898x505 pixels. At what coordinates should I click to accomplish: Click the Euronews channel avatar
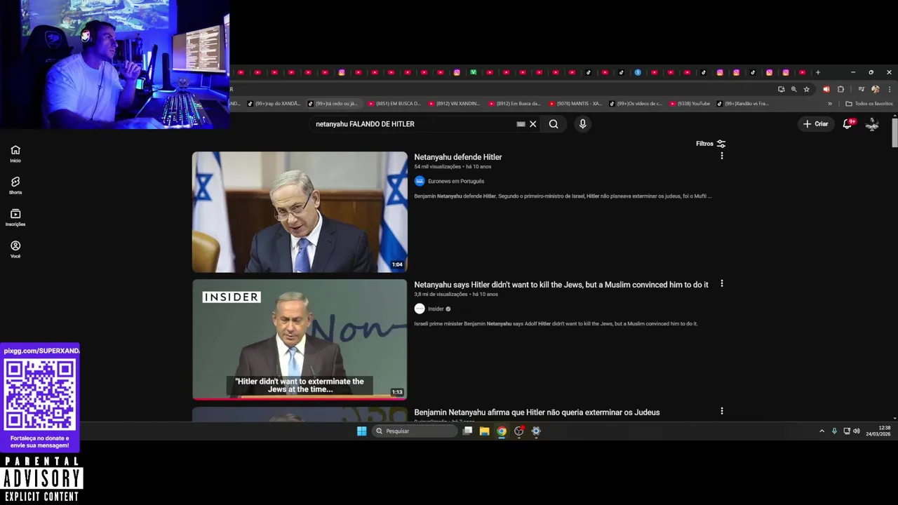(420, 181)
